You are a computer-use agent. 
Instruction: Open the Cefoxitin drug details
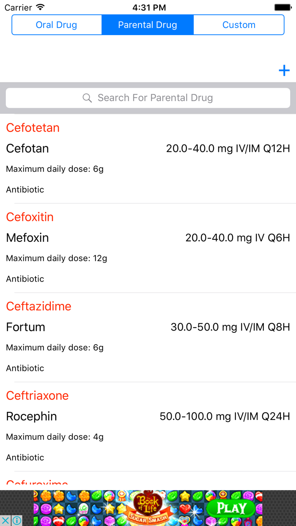[30, 216]
